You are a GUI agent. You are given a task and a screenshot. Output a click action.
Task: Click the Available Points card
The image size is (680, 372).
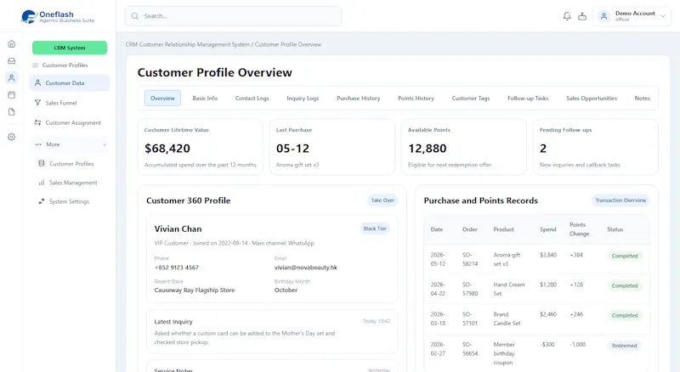[x=463, y=147]
